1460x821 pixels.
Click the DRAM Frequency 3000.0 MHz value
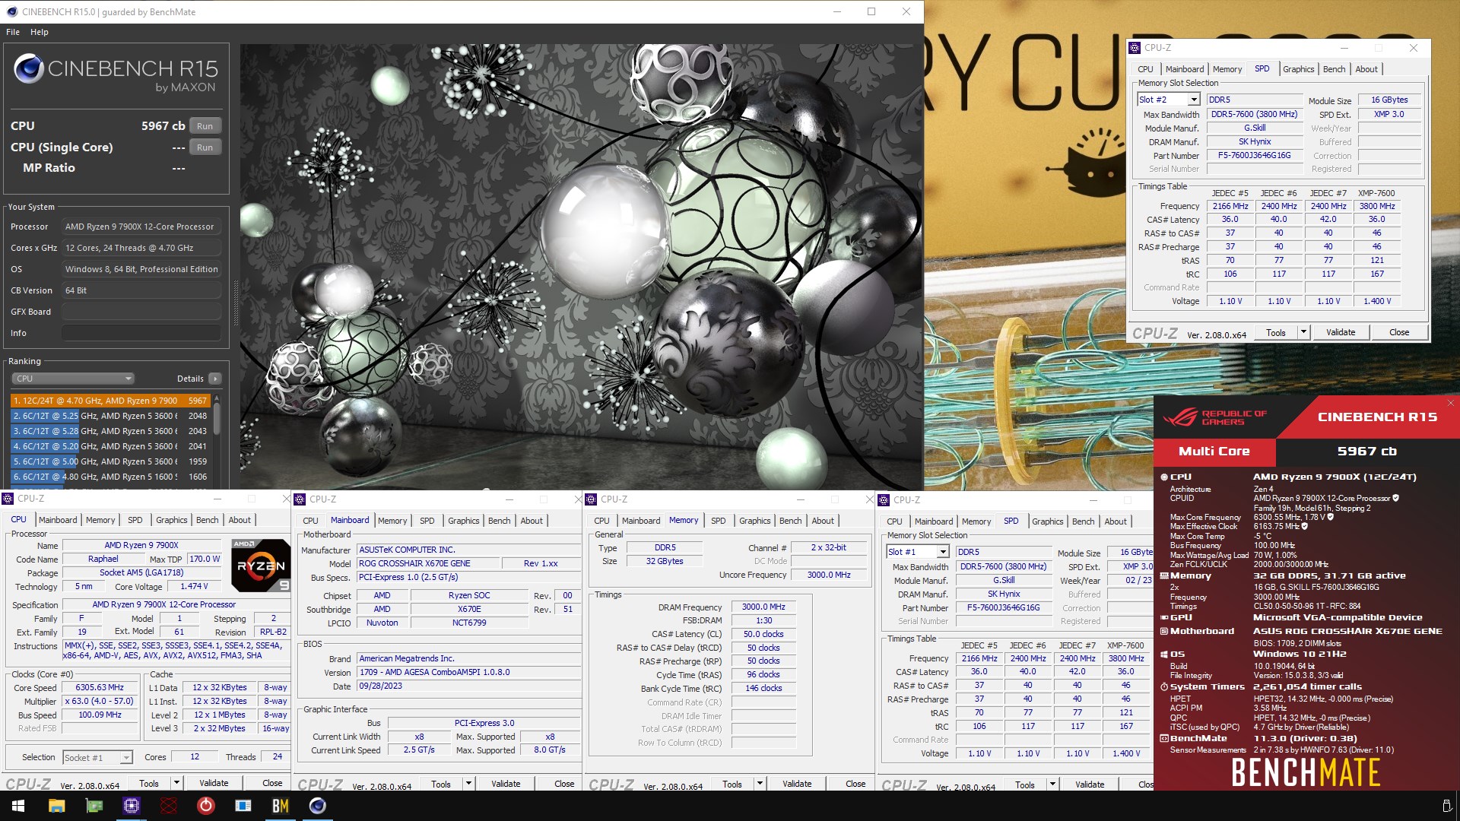(x=763, y=607)
